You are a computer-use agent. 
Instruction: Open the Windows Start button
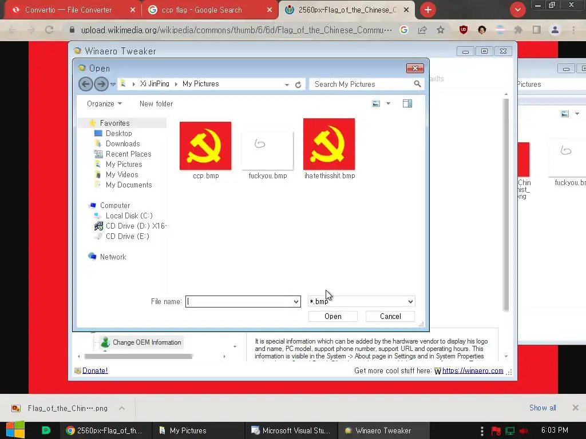(15, 430)
